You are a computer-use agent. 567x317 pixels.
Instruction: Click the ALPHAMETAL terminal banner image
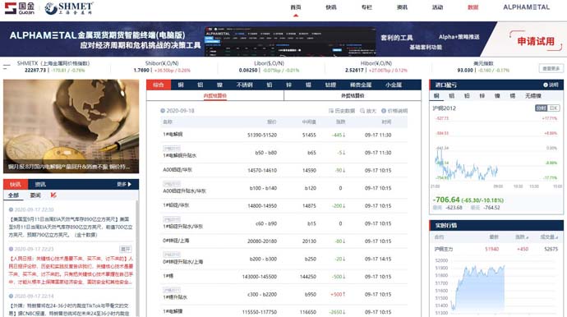pyautogui.click(x=290, y=41)
